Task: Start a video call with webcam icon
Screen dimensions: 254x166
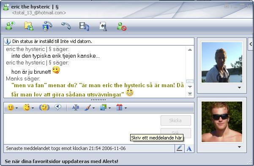Action: click(47, 26)
